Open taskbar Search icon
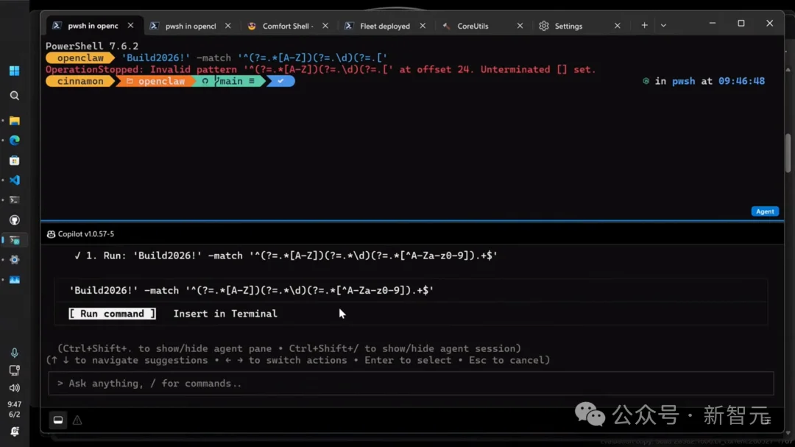The image size is (795, 447). (x=14, y=96)
